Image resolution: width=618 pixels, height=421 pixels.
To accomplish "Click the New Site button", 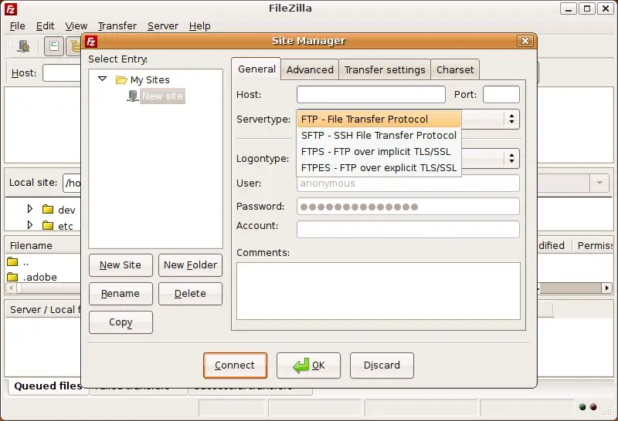I will 121,265.
